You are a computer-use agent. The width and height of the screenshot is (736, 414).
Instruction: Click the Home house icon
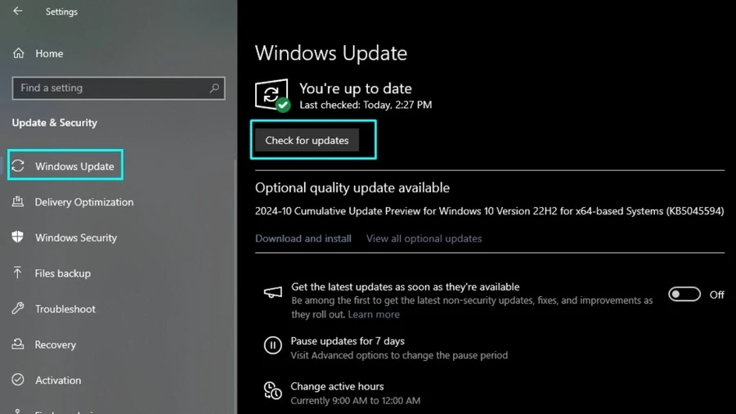[x=18, y=53]
